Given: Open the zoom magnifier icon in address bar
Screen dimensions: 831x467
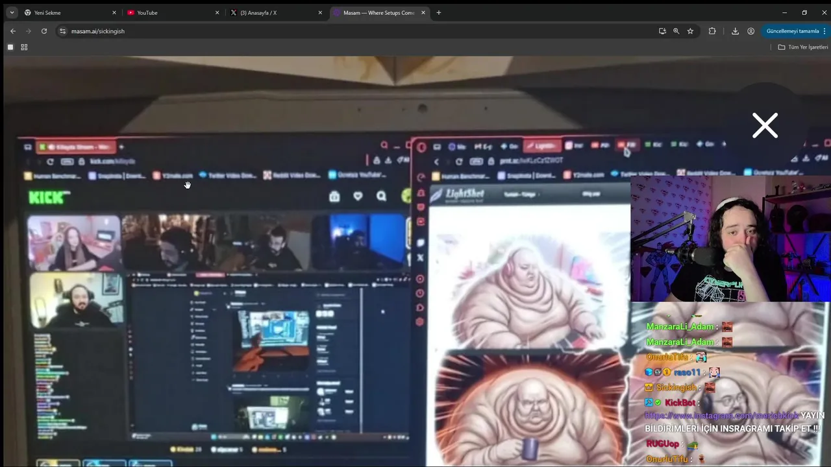Looking at the screenshot, I should tap(676, 31).
